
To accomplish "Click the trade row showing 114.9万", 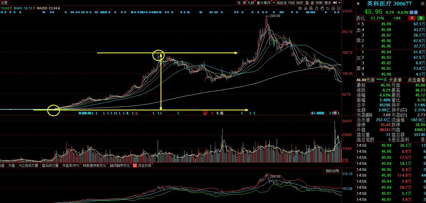I will [391, 175].
